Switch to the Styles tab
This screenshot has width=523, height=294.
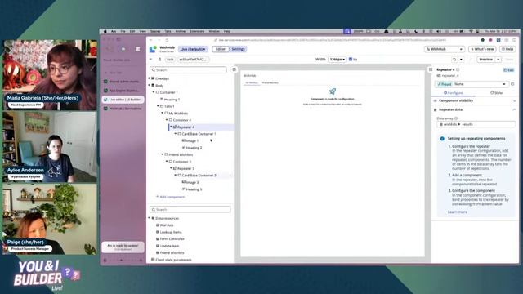(497, 93)
